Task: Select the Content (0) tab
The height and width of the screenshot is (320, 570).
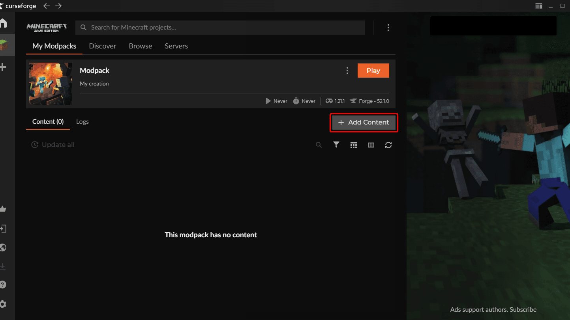Action: pyautogui.click(x=48, y=122)
